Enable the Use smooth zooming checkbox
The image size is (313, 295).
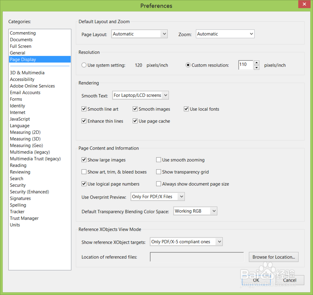[159, 160]
